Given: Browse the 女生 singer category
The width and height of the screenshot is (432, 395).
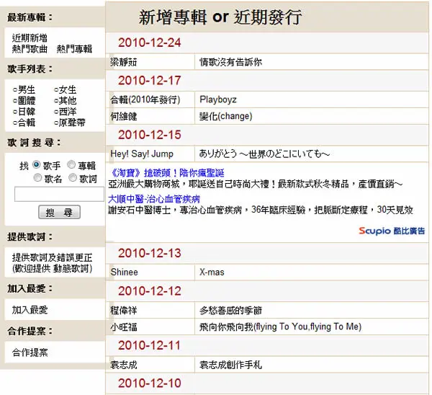Looking at the screenshot, I should click(65, 89).
